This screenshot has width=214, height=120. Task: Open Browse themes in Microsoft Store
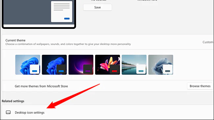click(x=200, y=86)
